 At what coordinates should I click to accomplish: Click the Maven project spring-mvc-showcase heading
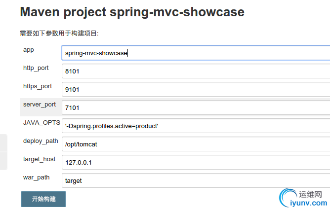click(132, 12)
